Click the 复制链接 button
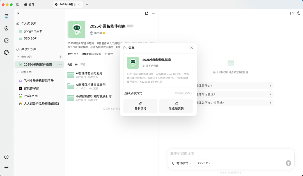303x176 pixels. (140, 106)
